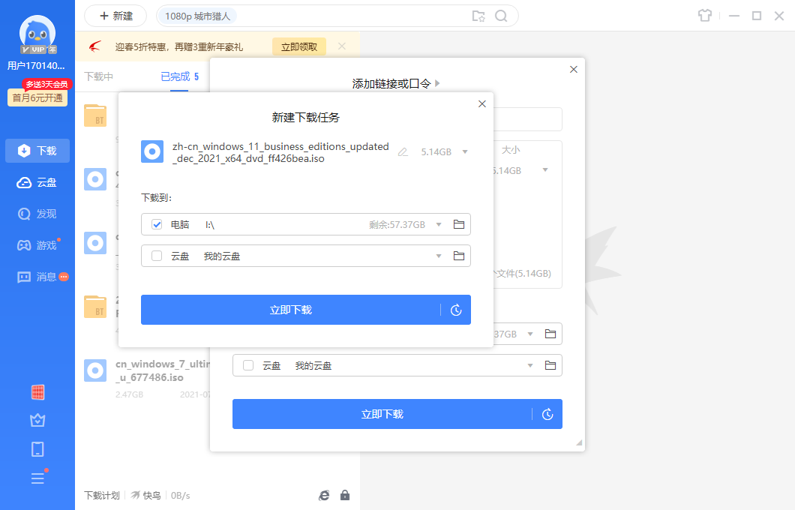
Task: Open the 云盘 cloud drive panel
Action: pos(37,182)
